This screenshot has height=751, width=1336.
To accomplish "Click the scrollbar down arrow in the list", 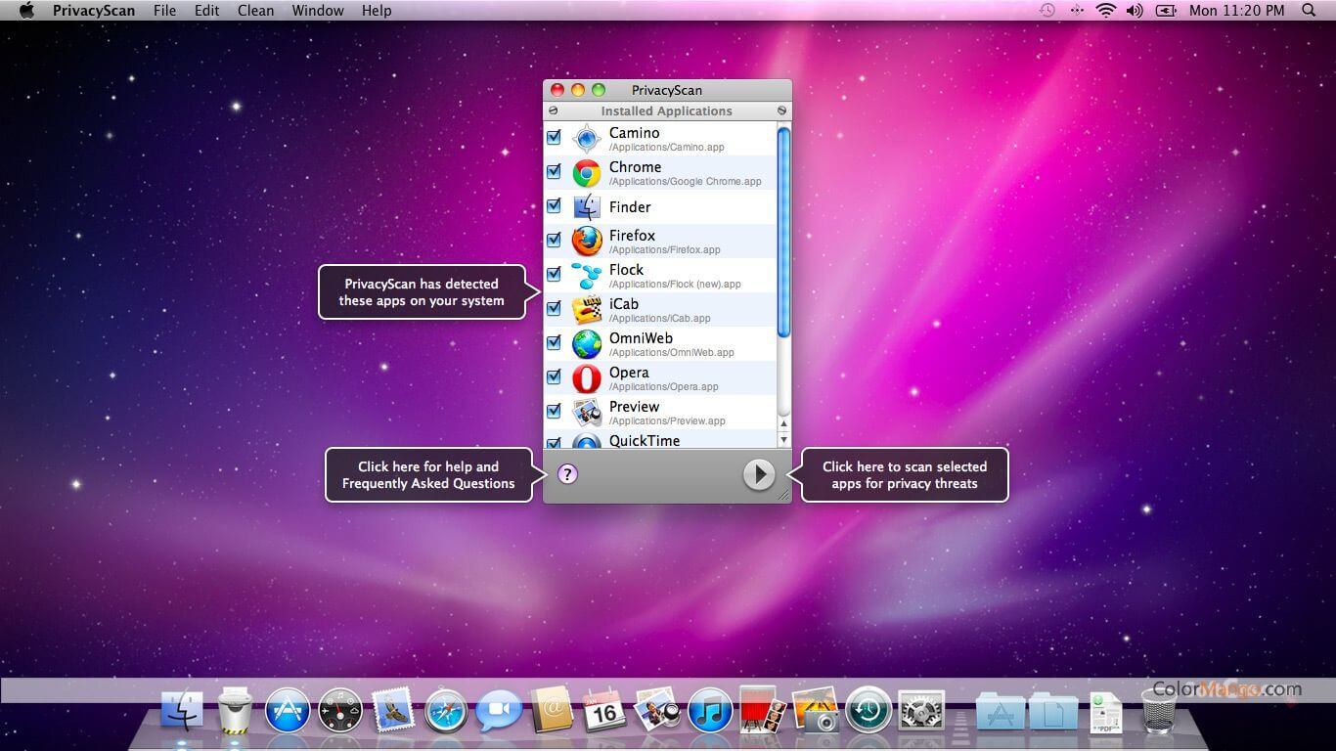I will click(x=782, y=440).
